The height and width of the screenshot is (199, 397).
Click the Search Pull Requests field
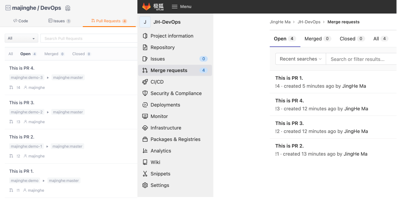tap(89, 39)
